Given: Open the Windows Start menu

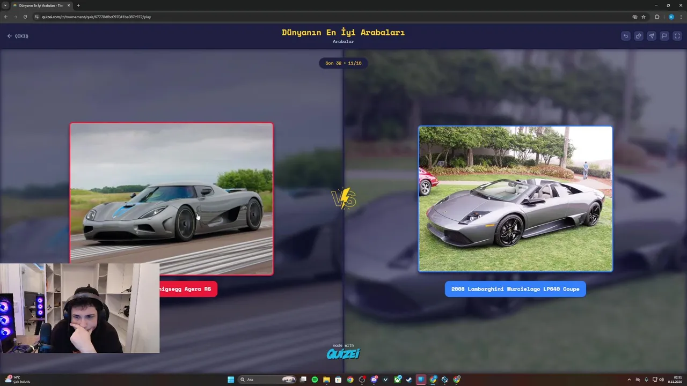Looking at the screenshot, I should tap(231, 380).
